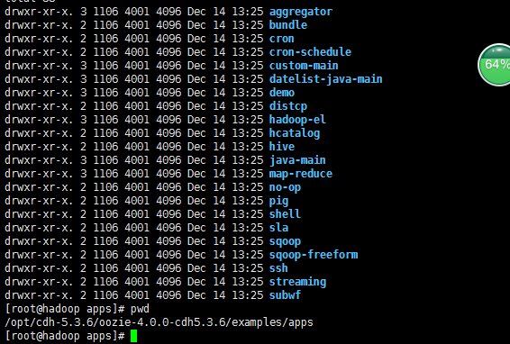
Task: Select the distcp directory name
Action: pyautogui.click(x=288, y=106)
